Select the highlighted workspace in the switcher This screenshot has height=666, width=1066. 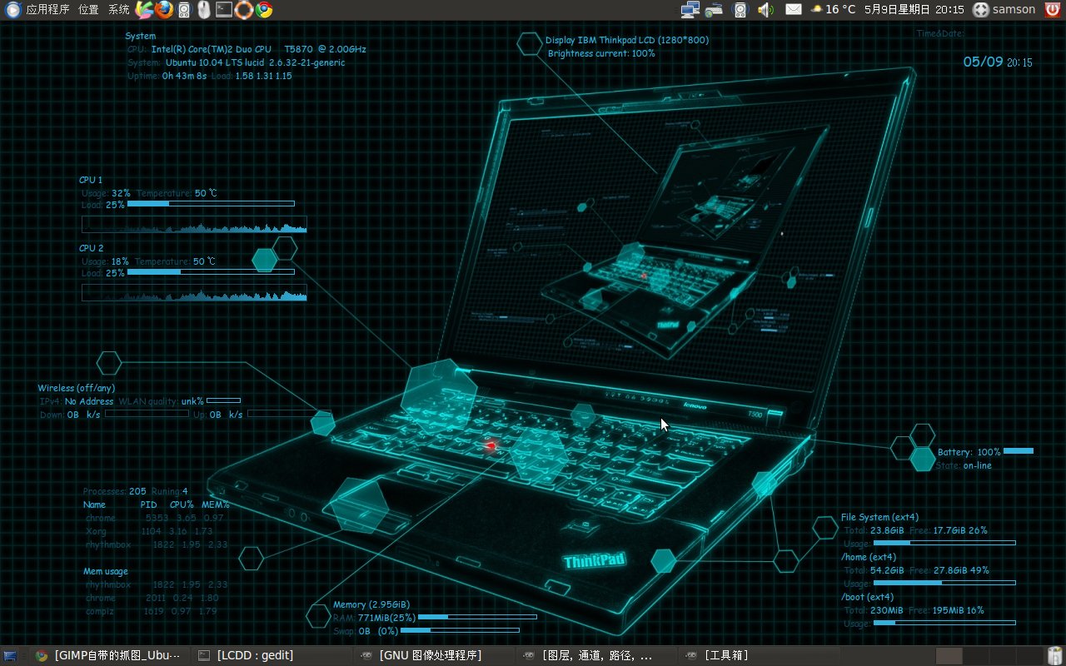949,656
